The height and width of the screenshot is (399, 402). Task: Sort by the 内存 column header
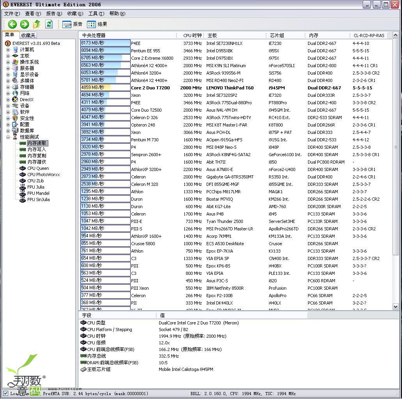328,36
